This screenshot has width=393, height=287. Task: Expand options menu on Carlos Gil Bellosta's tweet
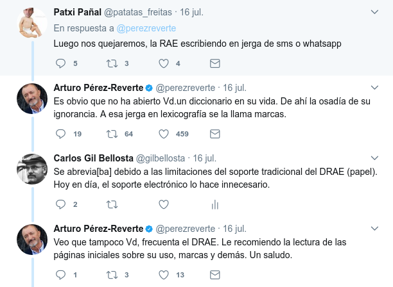(x=374, y=158)
